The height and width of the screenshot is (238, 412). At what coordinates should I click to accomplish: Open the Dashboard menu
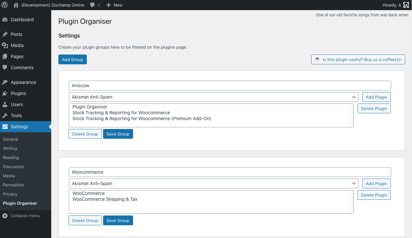coord(25,20)
